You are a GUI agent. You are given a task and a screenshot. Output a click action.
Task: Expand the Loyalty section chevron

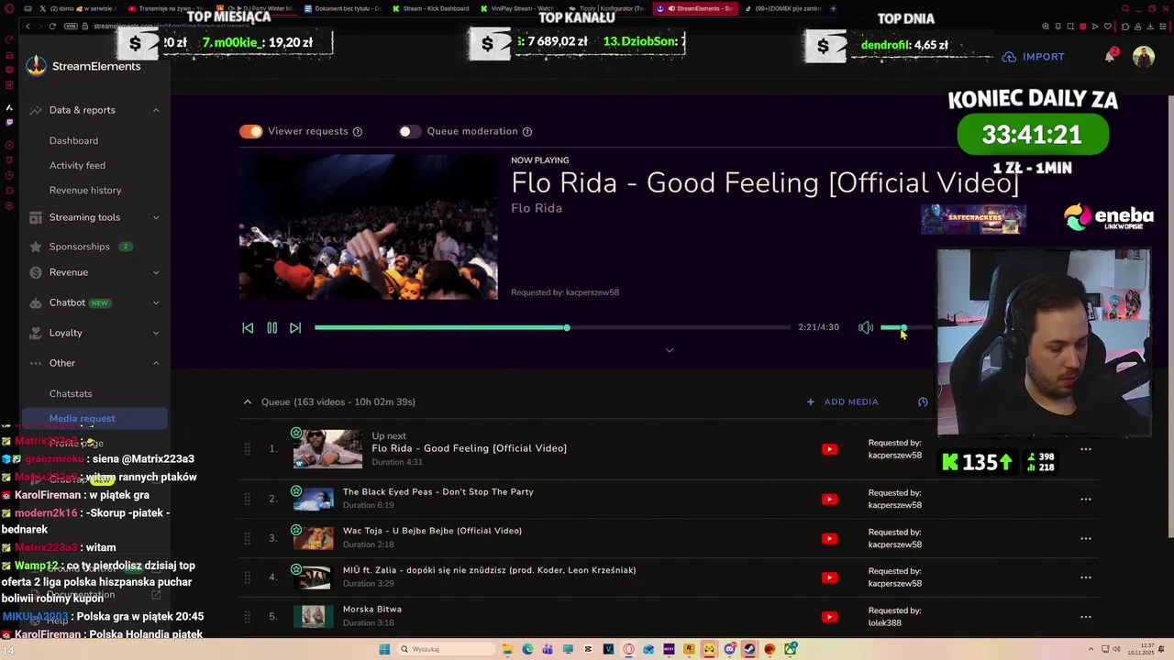click(156, 333)
